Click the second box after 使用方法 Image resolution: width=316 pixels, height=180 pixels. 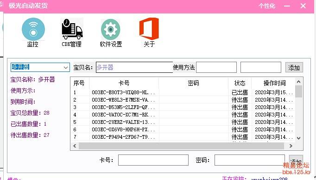point(261,67)
